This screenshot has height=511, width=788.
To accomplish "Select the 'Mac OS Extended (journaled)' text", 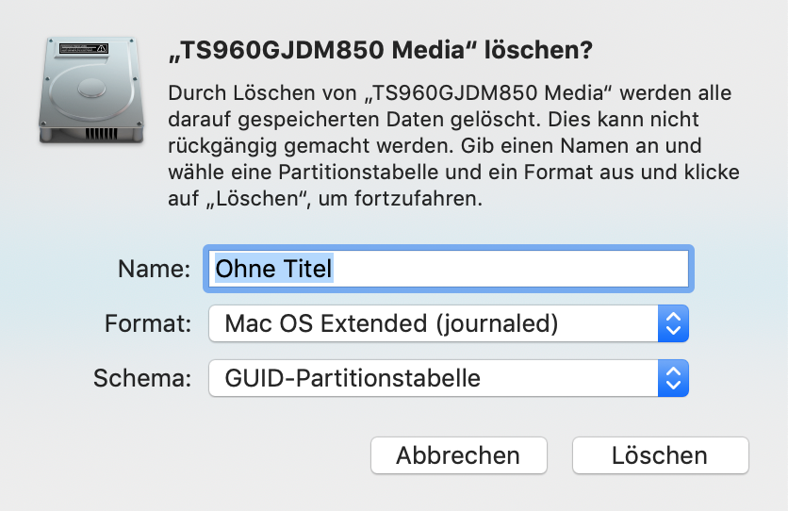I will [x=391, y=323].
